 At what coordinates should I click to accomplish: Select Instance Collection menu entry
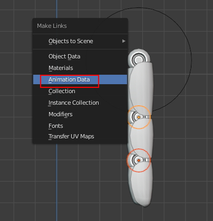80,103
